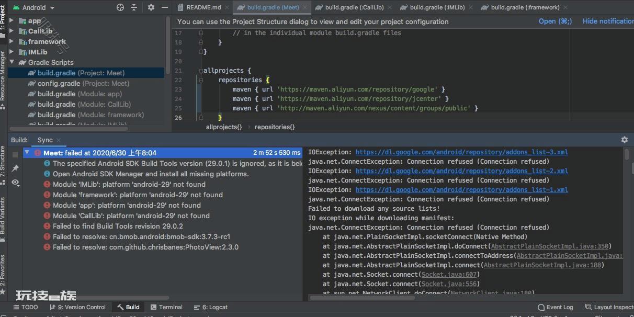Open the Event Log
This screenshot has height=317, width=634.
(x=555, y=307)
